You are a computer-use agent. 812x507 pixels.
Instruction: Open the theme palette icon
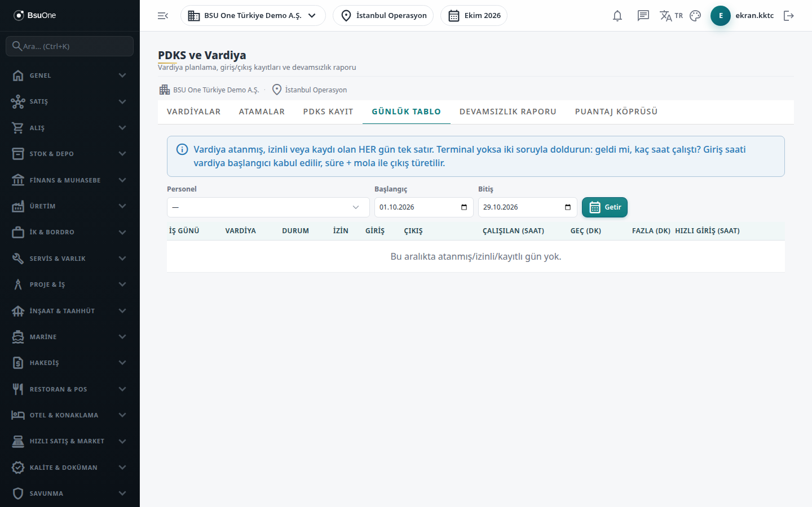click(x=695, y=16)
